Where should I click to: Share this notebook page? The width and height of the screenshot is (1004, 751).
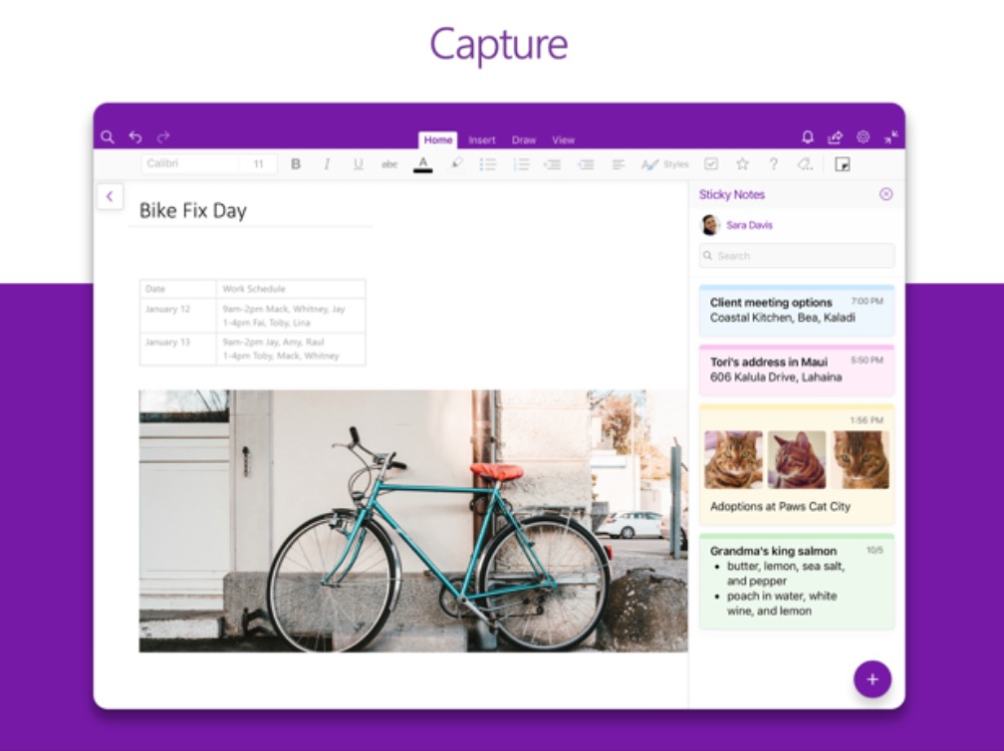pyautogui.click(x=835, y=137)
